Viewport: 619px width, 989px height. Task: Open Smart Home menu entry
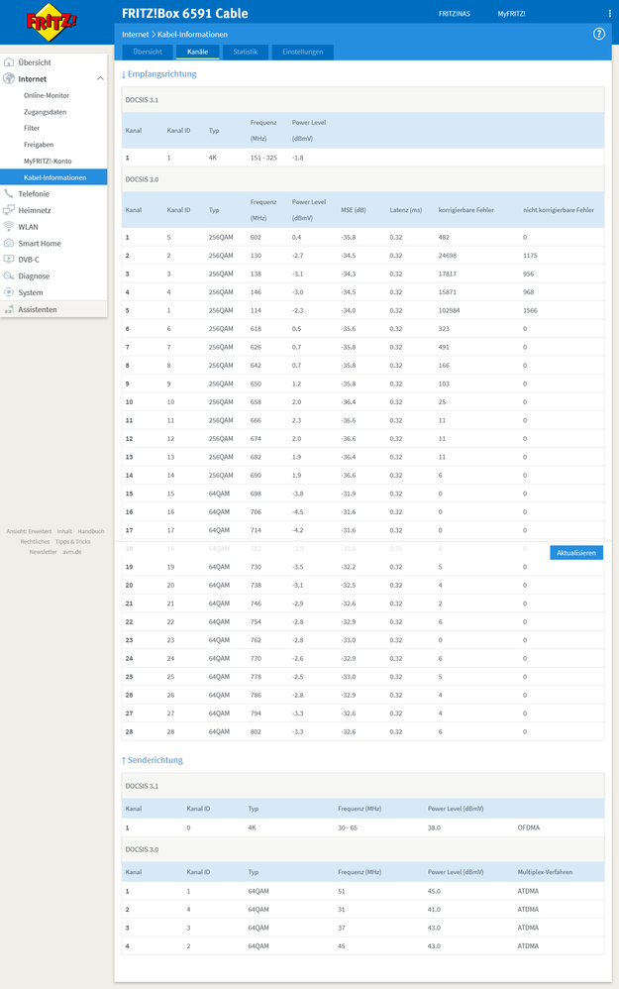[x=39, y=243]
